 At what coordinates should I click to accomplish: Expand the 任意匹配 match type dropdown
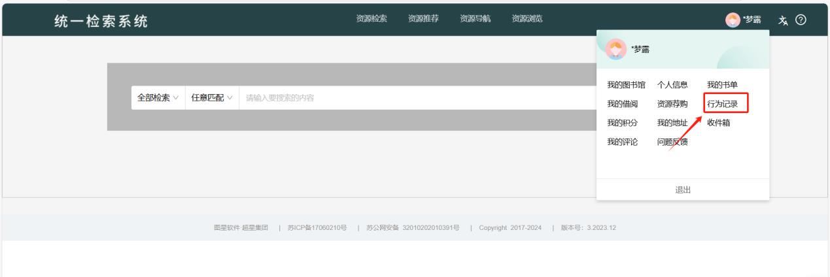pos(211,98)
